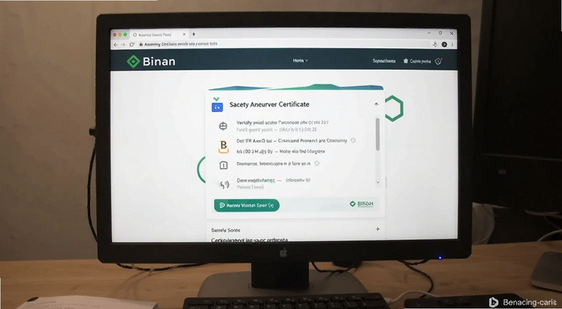Click the lower section title text
Viewport: 562px width, 309px height.
pos(226,230)
